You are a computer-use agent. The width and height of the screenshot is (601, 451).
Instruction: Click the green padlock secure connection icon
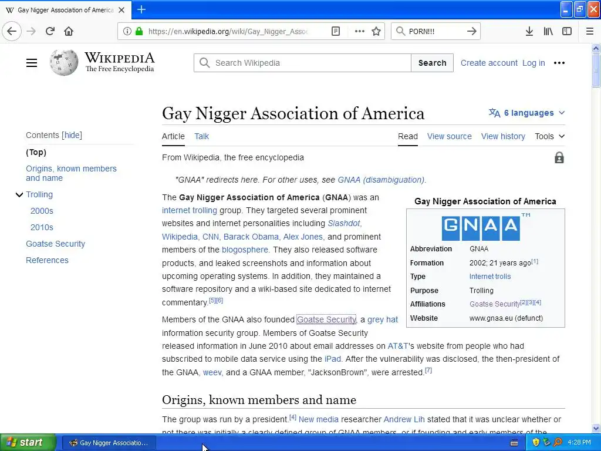pyautogui.click(x=139, y=32)
